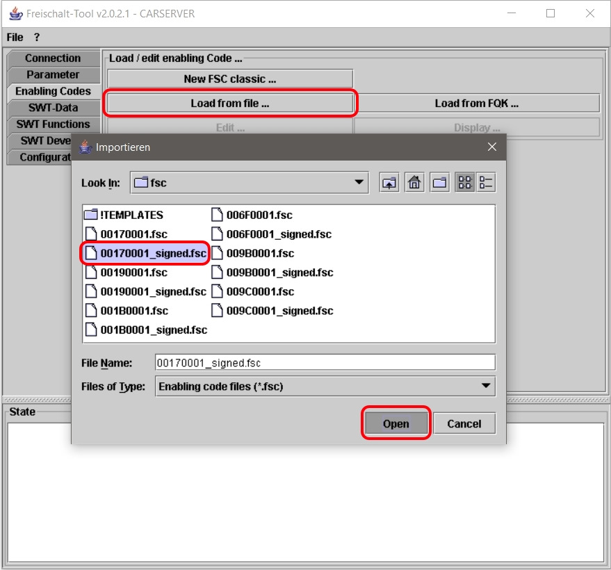Viewport: 611px width, 570px height.
Task: Select file 001B0001_signed.fsc
Action: click(x=146, y=329)
